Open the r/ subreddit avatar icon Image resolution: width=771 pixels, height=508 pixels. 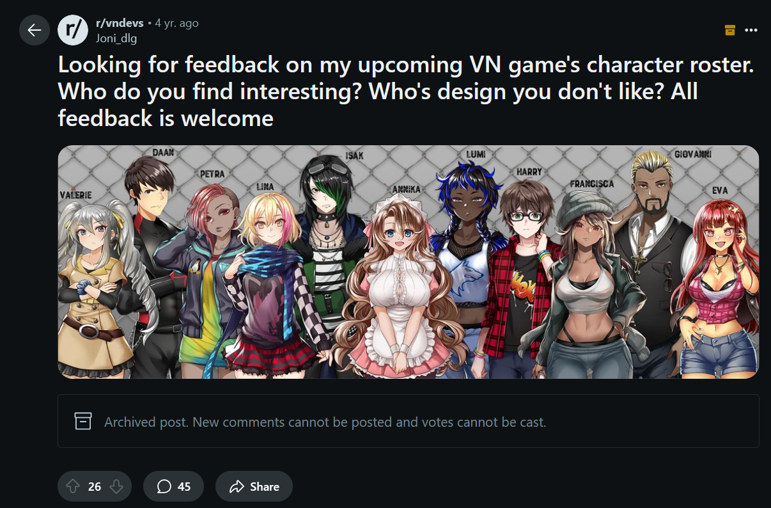coord(73,30)
